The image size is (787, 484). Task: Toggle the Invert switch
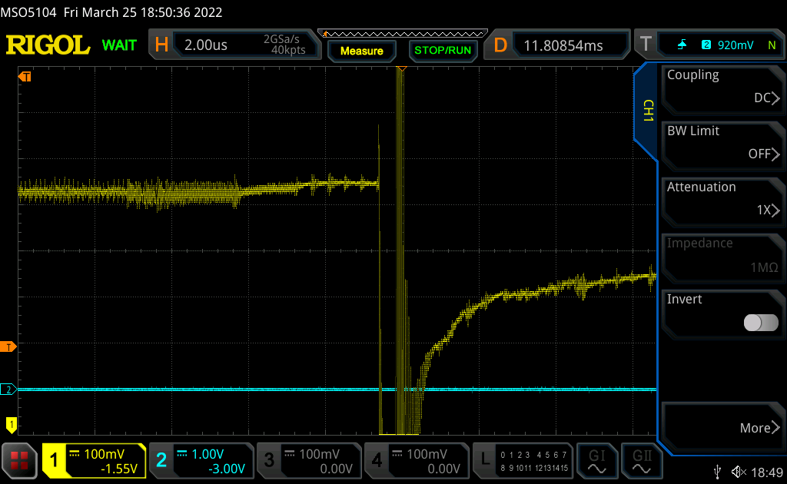tap(761, 323)
